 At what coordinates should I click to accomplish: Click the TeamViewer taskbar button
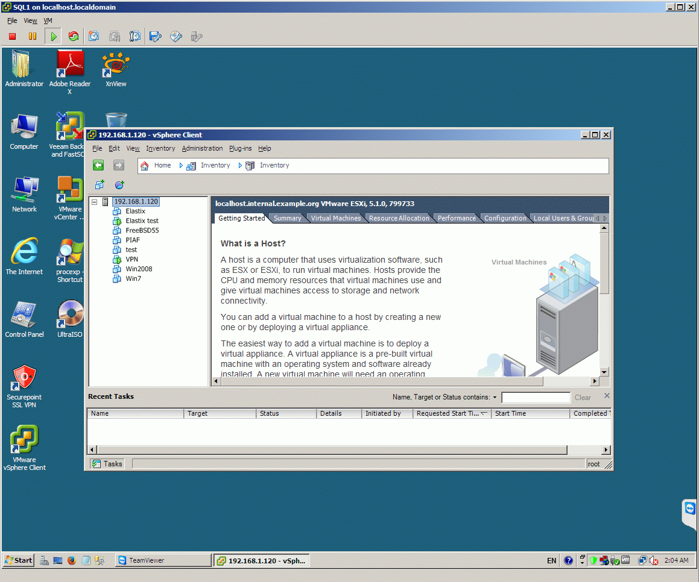point(163,560)
